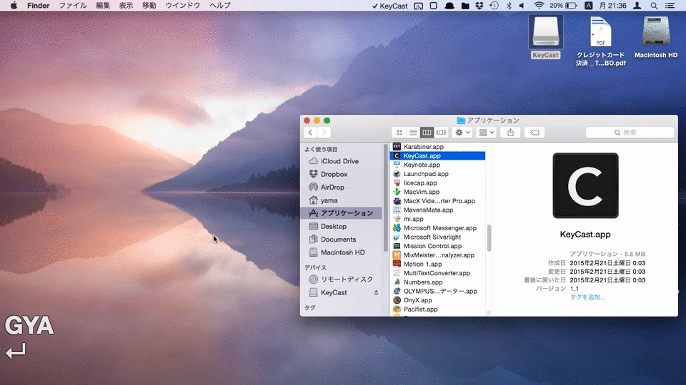
Task: Select column view in Finder toolbar
Action: [427, 133]
